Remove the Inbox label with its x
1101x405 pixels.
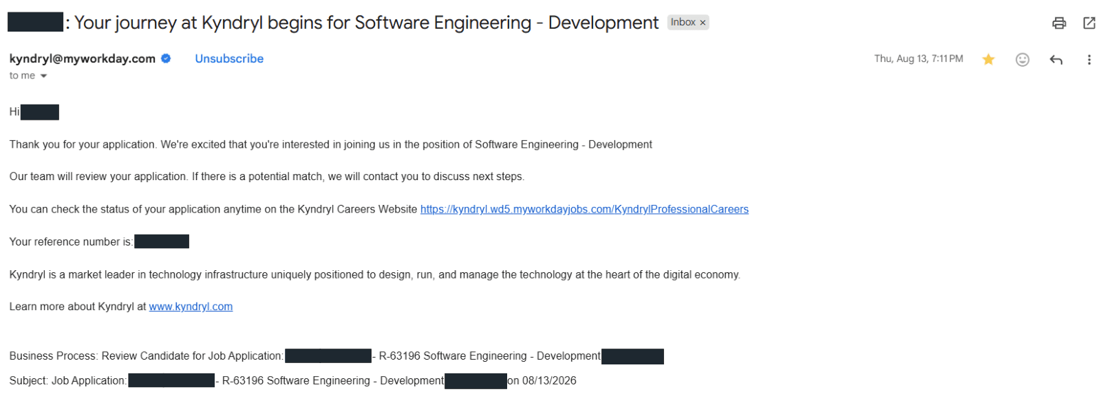pos(703,23)
